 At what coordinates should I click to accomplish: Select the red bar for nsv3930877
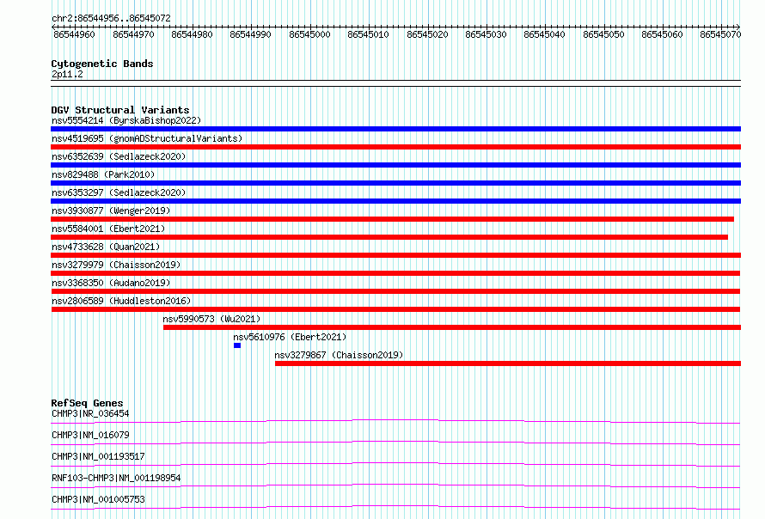392,219
